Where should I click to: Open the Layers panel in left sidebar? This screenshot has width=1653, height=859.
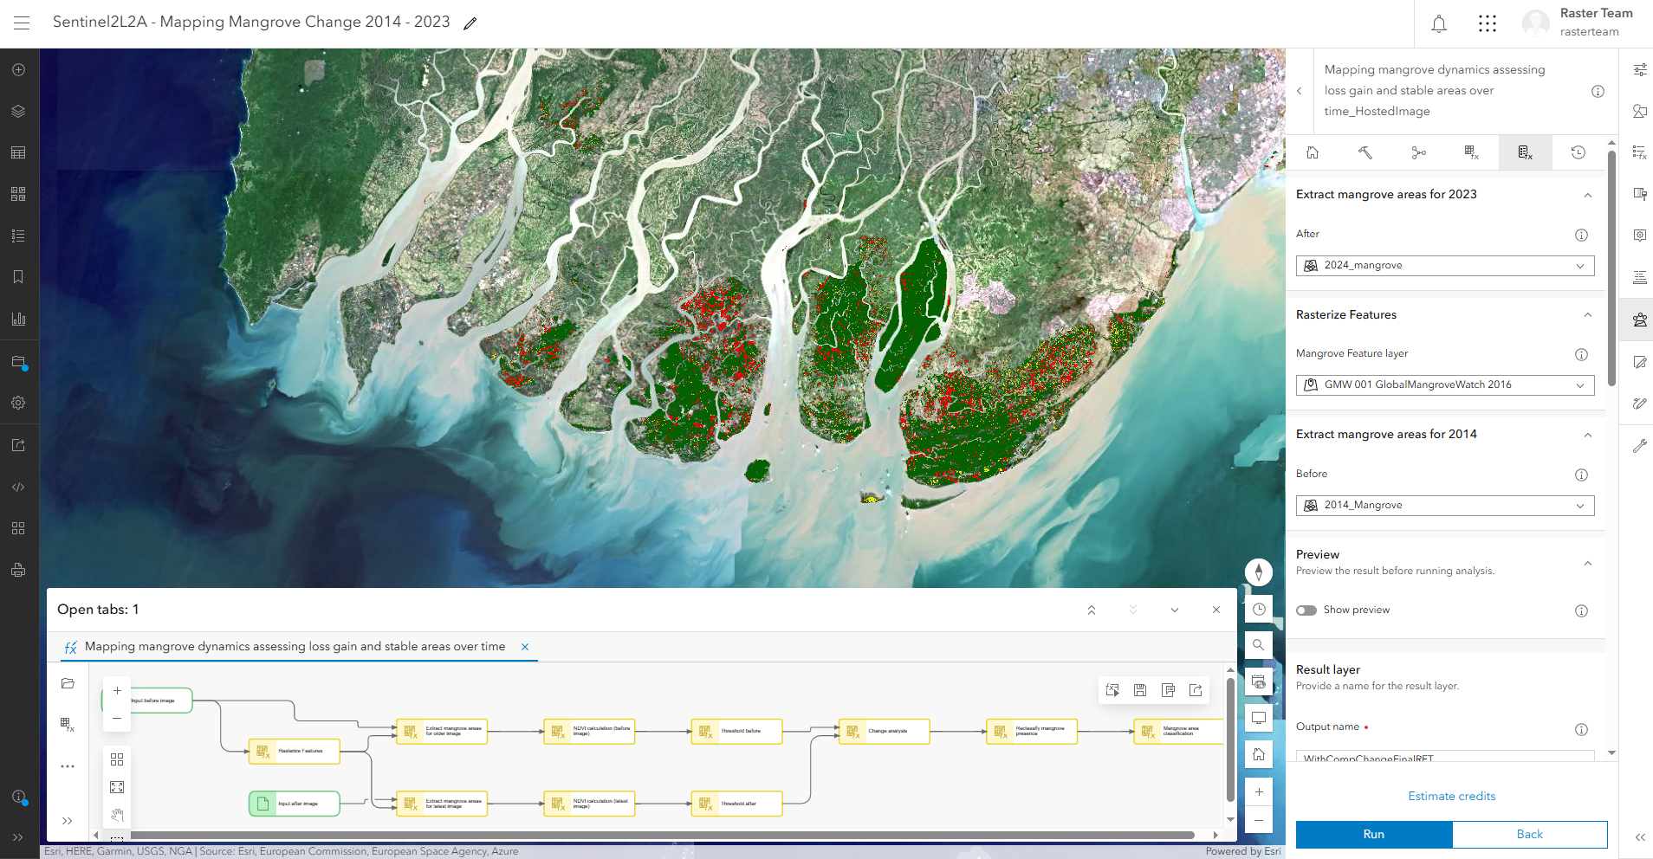[x=18, y=111]
